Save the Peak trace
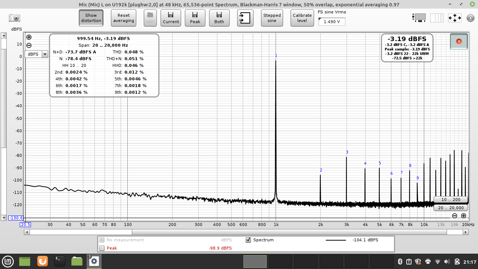Image resolution: width=478 pixels, height=269 pixels. click(195, 18)
